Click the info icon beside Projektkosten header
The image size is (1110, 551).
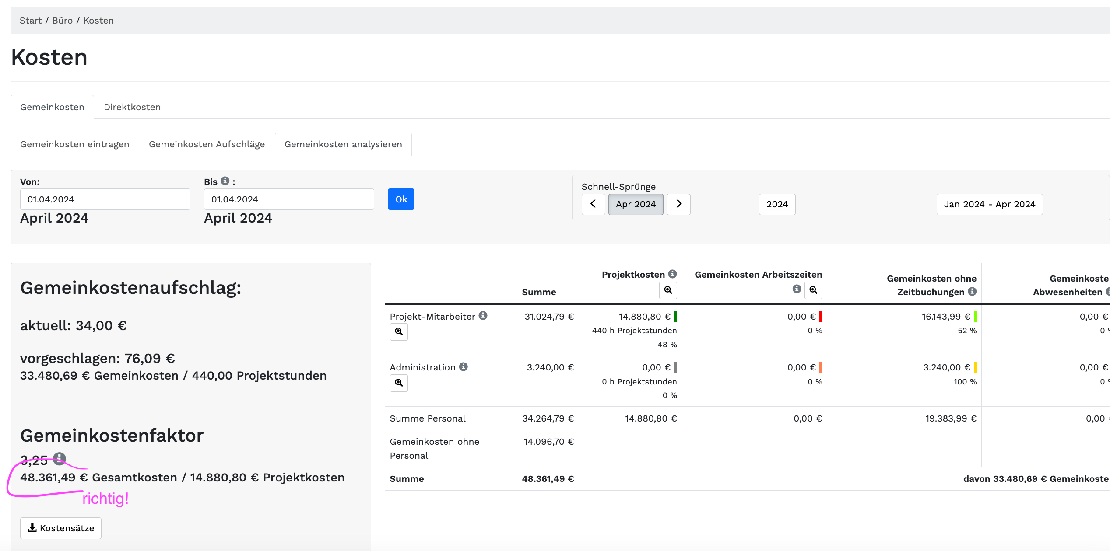(x=673, y=274)
